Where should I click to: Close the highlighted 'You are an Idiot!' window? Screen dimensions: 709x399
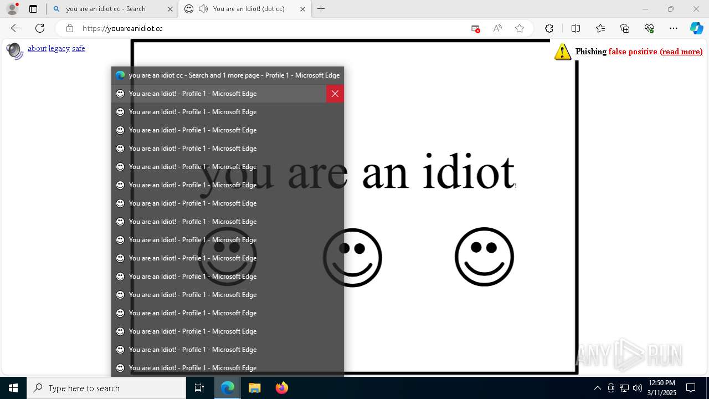pyautogui.click(x=335, y=94)
